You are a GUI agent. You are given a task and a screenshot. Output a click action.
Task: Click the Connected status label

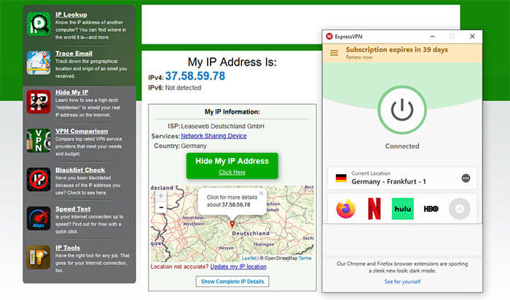coord(402,146)
